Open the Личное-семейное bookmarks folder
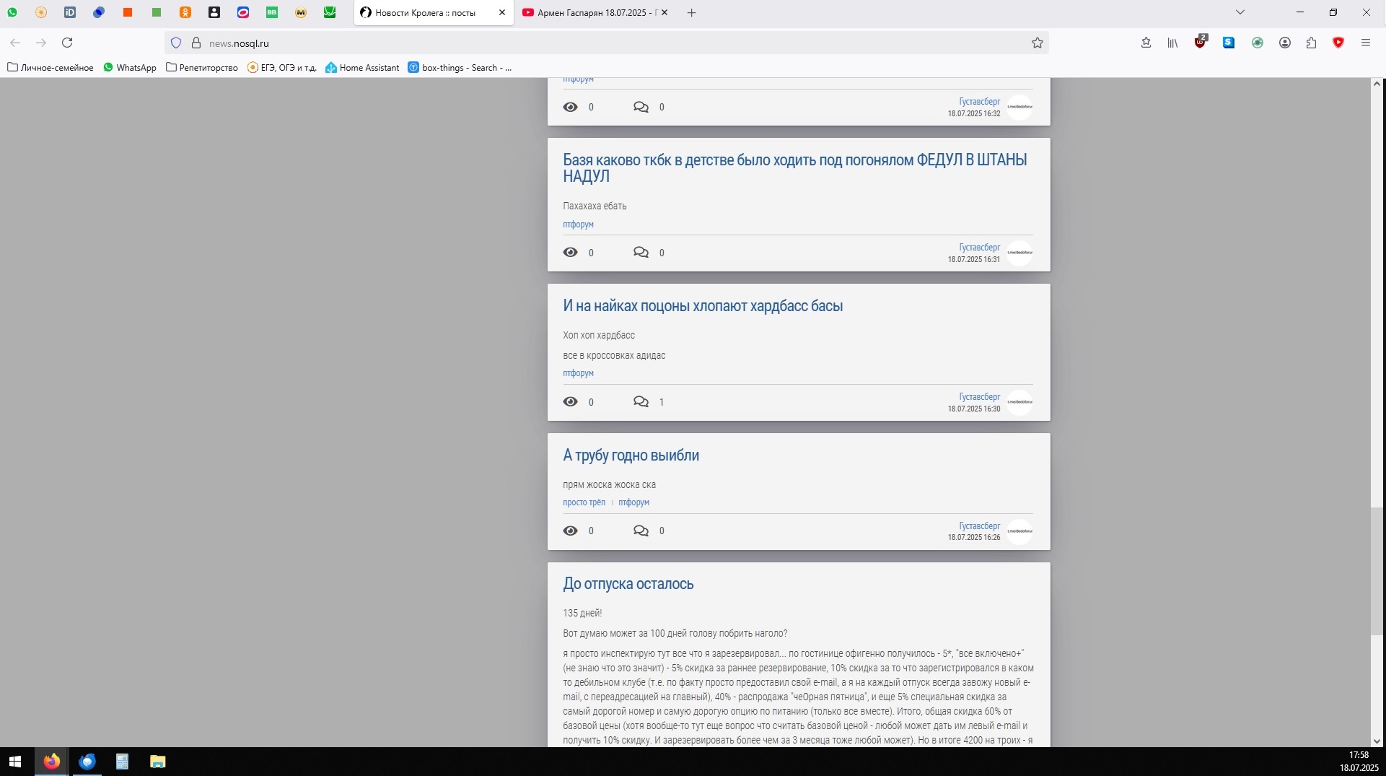 51,68
